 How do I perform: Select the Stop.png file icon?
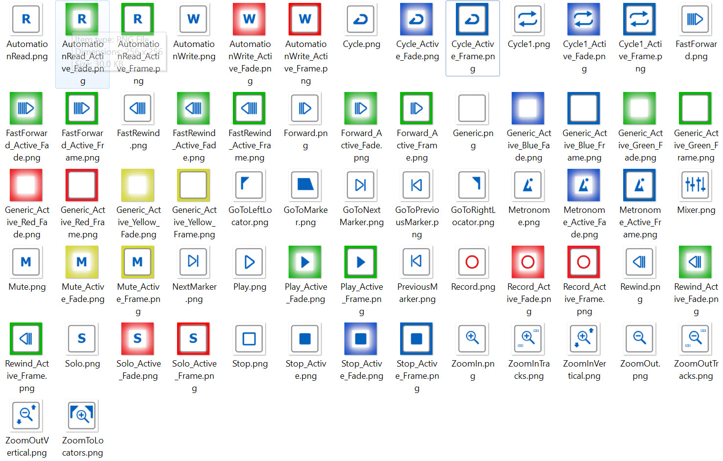point(249,339)
